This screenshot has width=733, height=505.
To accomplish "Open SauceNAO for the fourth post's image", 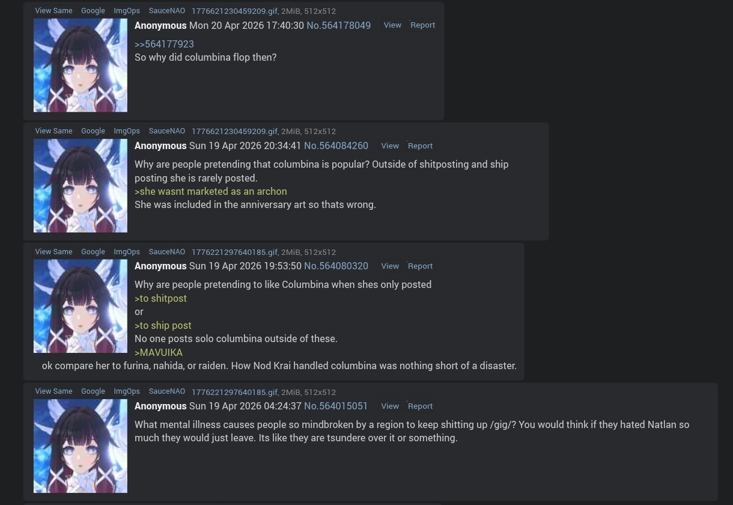I will click(167, 391).
